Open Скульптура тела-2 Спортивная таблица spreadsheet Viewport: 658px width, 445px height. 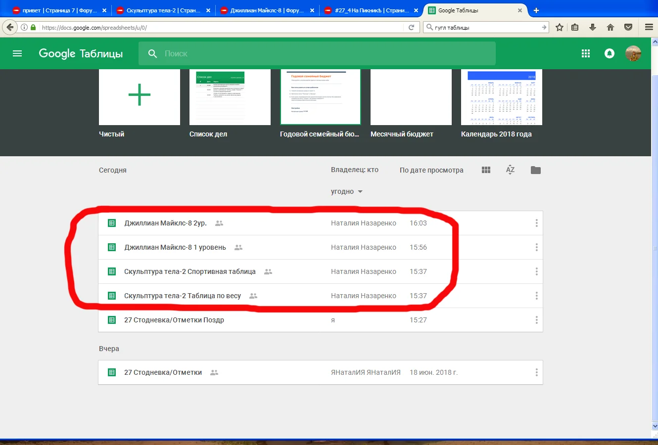click(189, 271)
